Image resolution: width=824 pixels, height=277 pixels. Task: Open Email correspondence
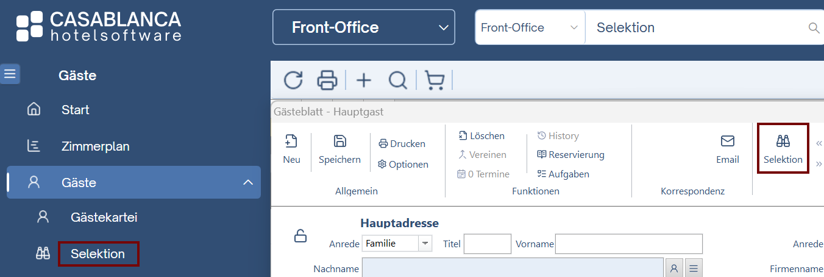coord(727,149)
